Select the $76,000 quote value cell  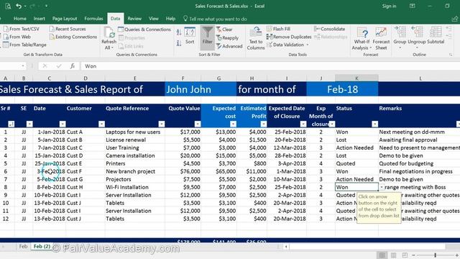183,171
